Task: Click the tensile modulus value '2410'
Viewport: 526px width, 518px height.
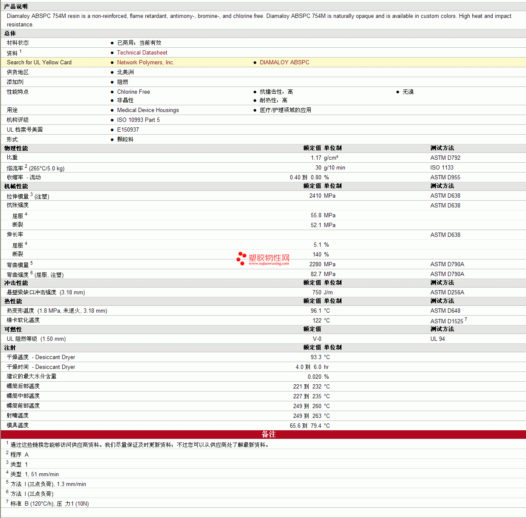Action: coord(315,196)
